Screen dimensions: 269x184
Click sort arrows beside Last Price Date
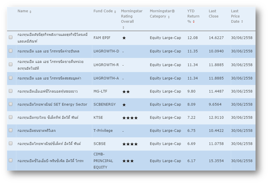tap(242, 22)
